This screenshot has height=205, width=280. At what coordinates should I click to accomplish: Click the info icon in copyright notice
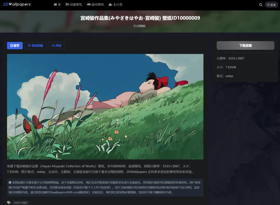[x=10, y=182]
